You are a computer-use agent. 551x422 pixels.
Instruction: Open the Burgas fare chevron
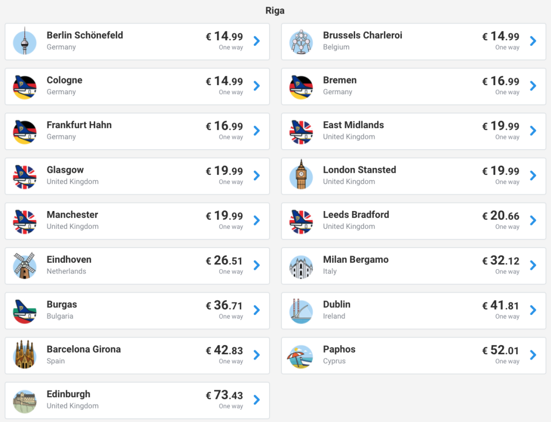(x=257, y=310)
